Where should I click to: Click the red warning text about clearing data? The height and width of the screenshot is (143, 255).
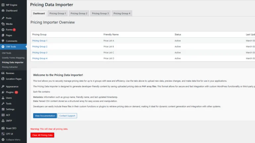click(x=49, y=129)
